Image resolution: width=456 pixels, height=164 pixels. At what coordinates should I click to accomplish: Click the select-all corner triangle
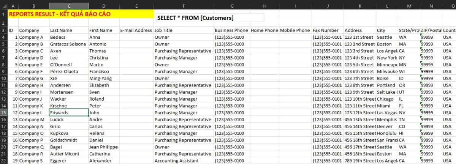click(x=4, y=6)
